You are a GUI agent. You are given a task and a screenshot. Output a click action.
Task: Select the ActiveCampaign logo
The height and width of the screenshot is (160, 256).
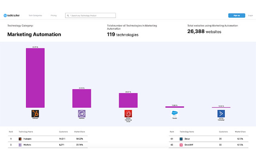(221, 114)
